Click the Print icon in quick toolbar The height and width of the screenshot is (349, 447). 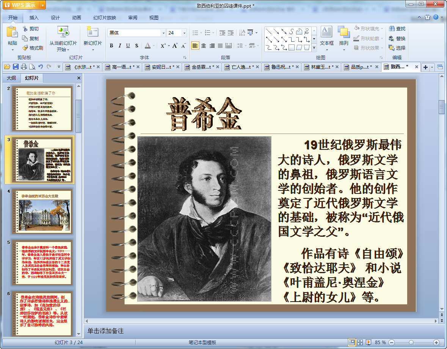click(24, 67)
